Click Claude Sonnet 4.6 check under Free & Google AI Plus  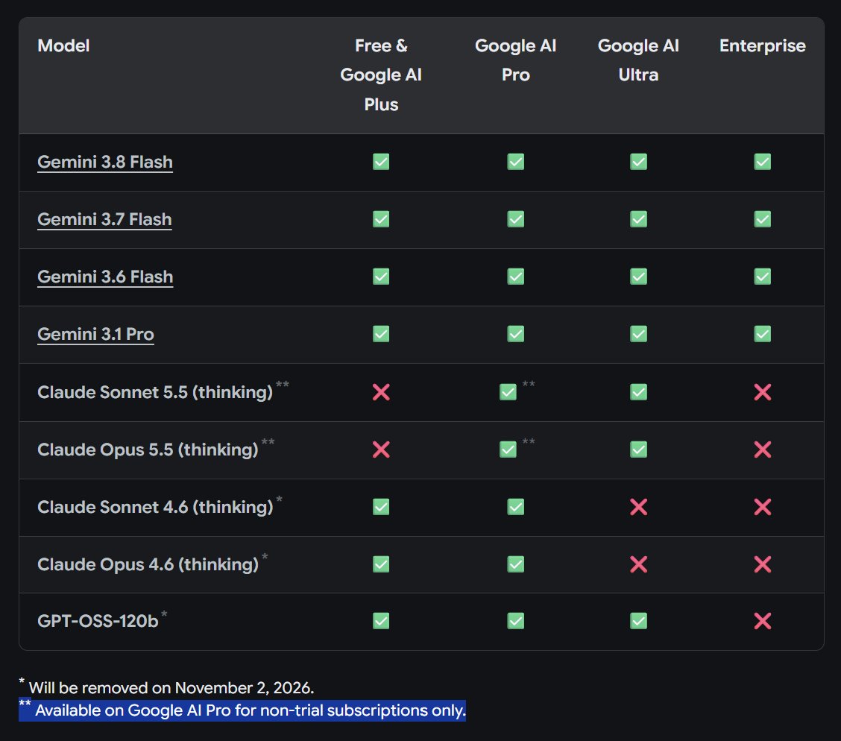tap(381, 507)
